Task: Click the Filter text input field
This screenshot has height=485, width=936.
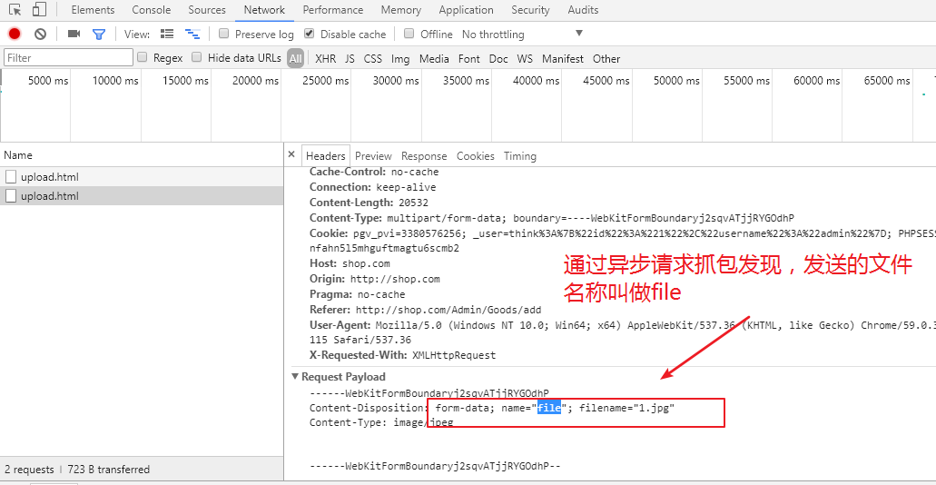Action: 69,58
